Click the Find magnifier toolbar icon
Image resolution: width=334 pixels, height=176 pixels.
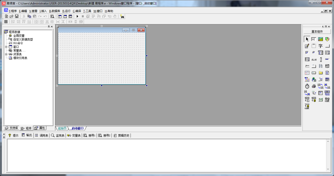(x=52, y=16)
